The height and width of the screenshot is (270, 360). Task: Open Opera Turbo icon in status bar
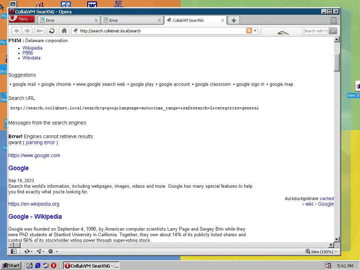pos(53,251)
